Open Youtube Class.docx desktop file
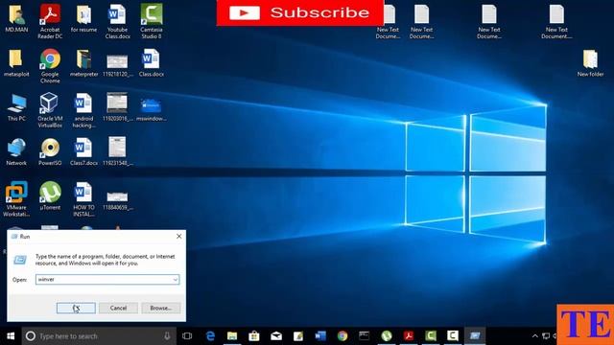 (x=117, y=21)
